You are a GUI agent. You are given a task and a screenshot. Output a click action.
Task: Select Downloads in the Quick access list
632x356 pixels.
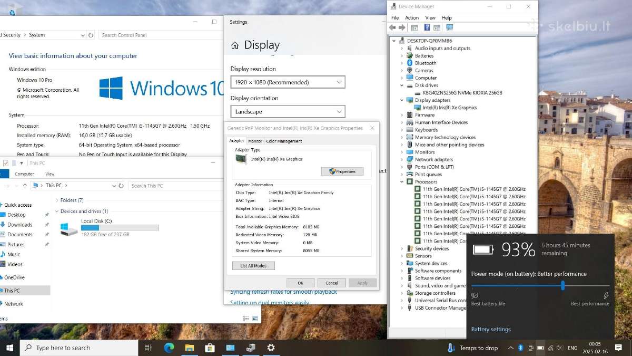click(x=20, y=225)
